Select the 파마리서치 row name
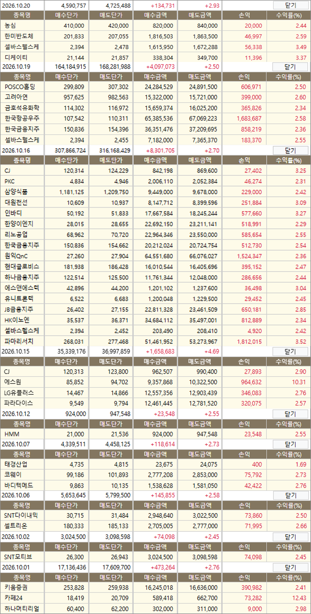 click(19, 341)
